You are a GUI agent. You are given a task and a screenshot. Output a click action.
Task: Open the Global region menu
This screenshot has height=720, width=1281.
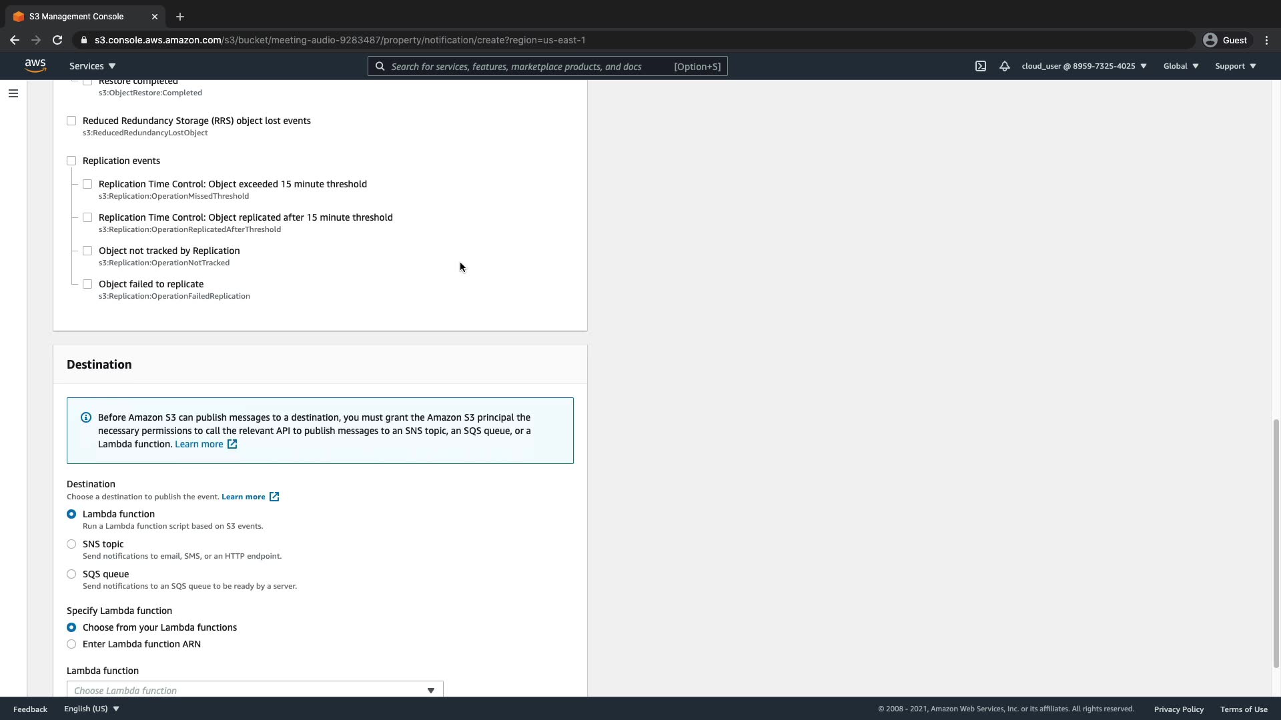coord(1180,66)
